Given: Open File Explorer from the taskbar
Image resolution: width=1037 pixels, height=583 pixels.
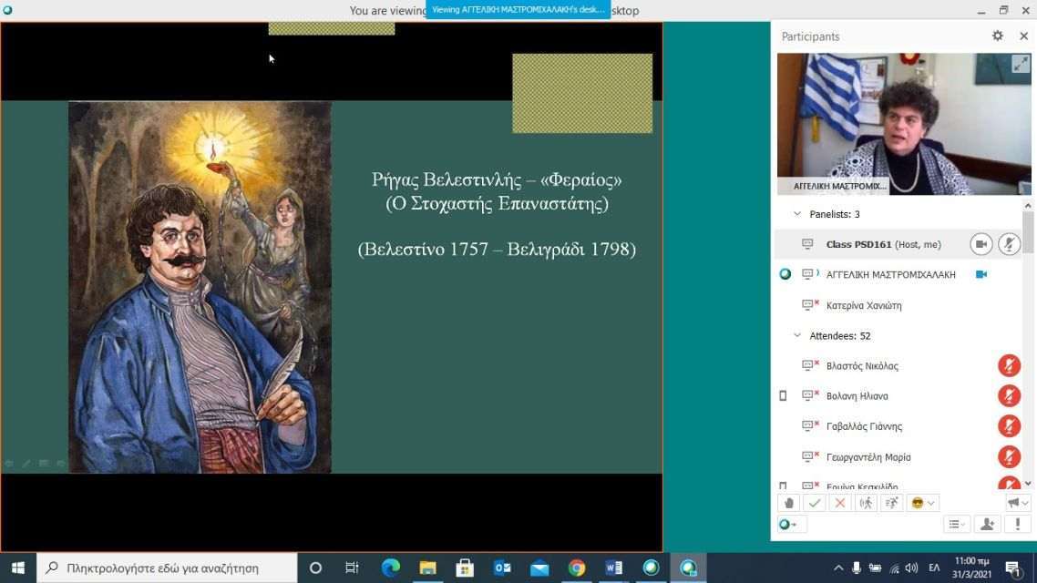Looking at the screenshot, I should pyautogui.click(x=427, y=568).
